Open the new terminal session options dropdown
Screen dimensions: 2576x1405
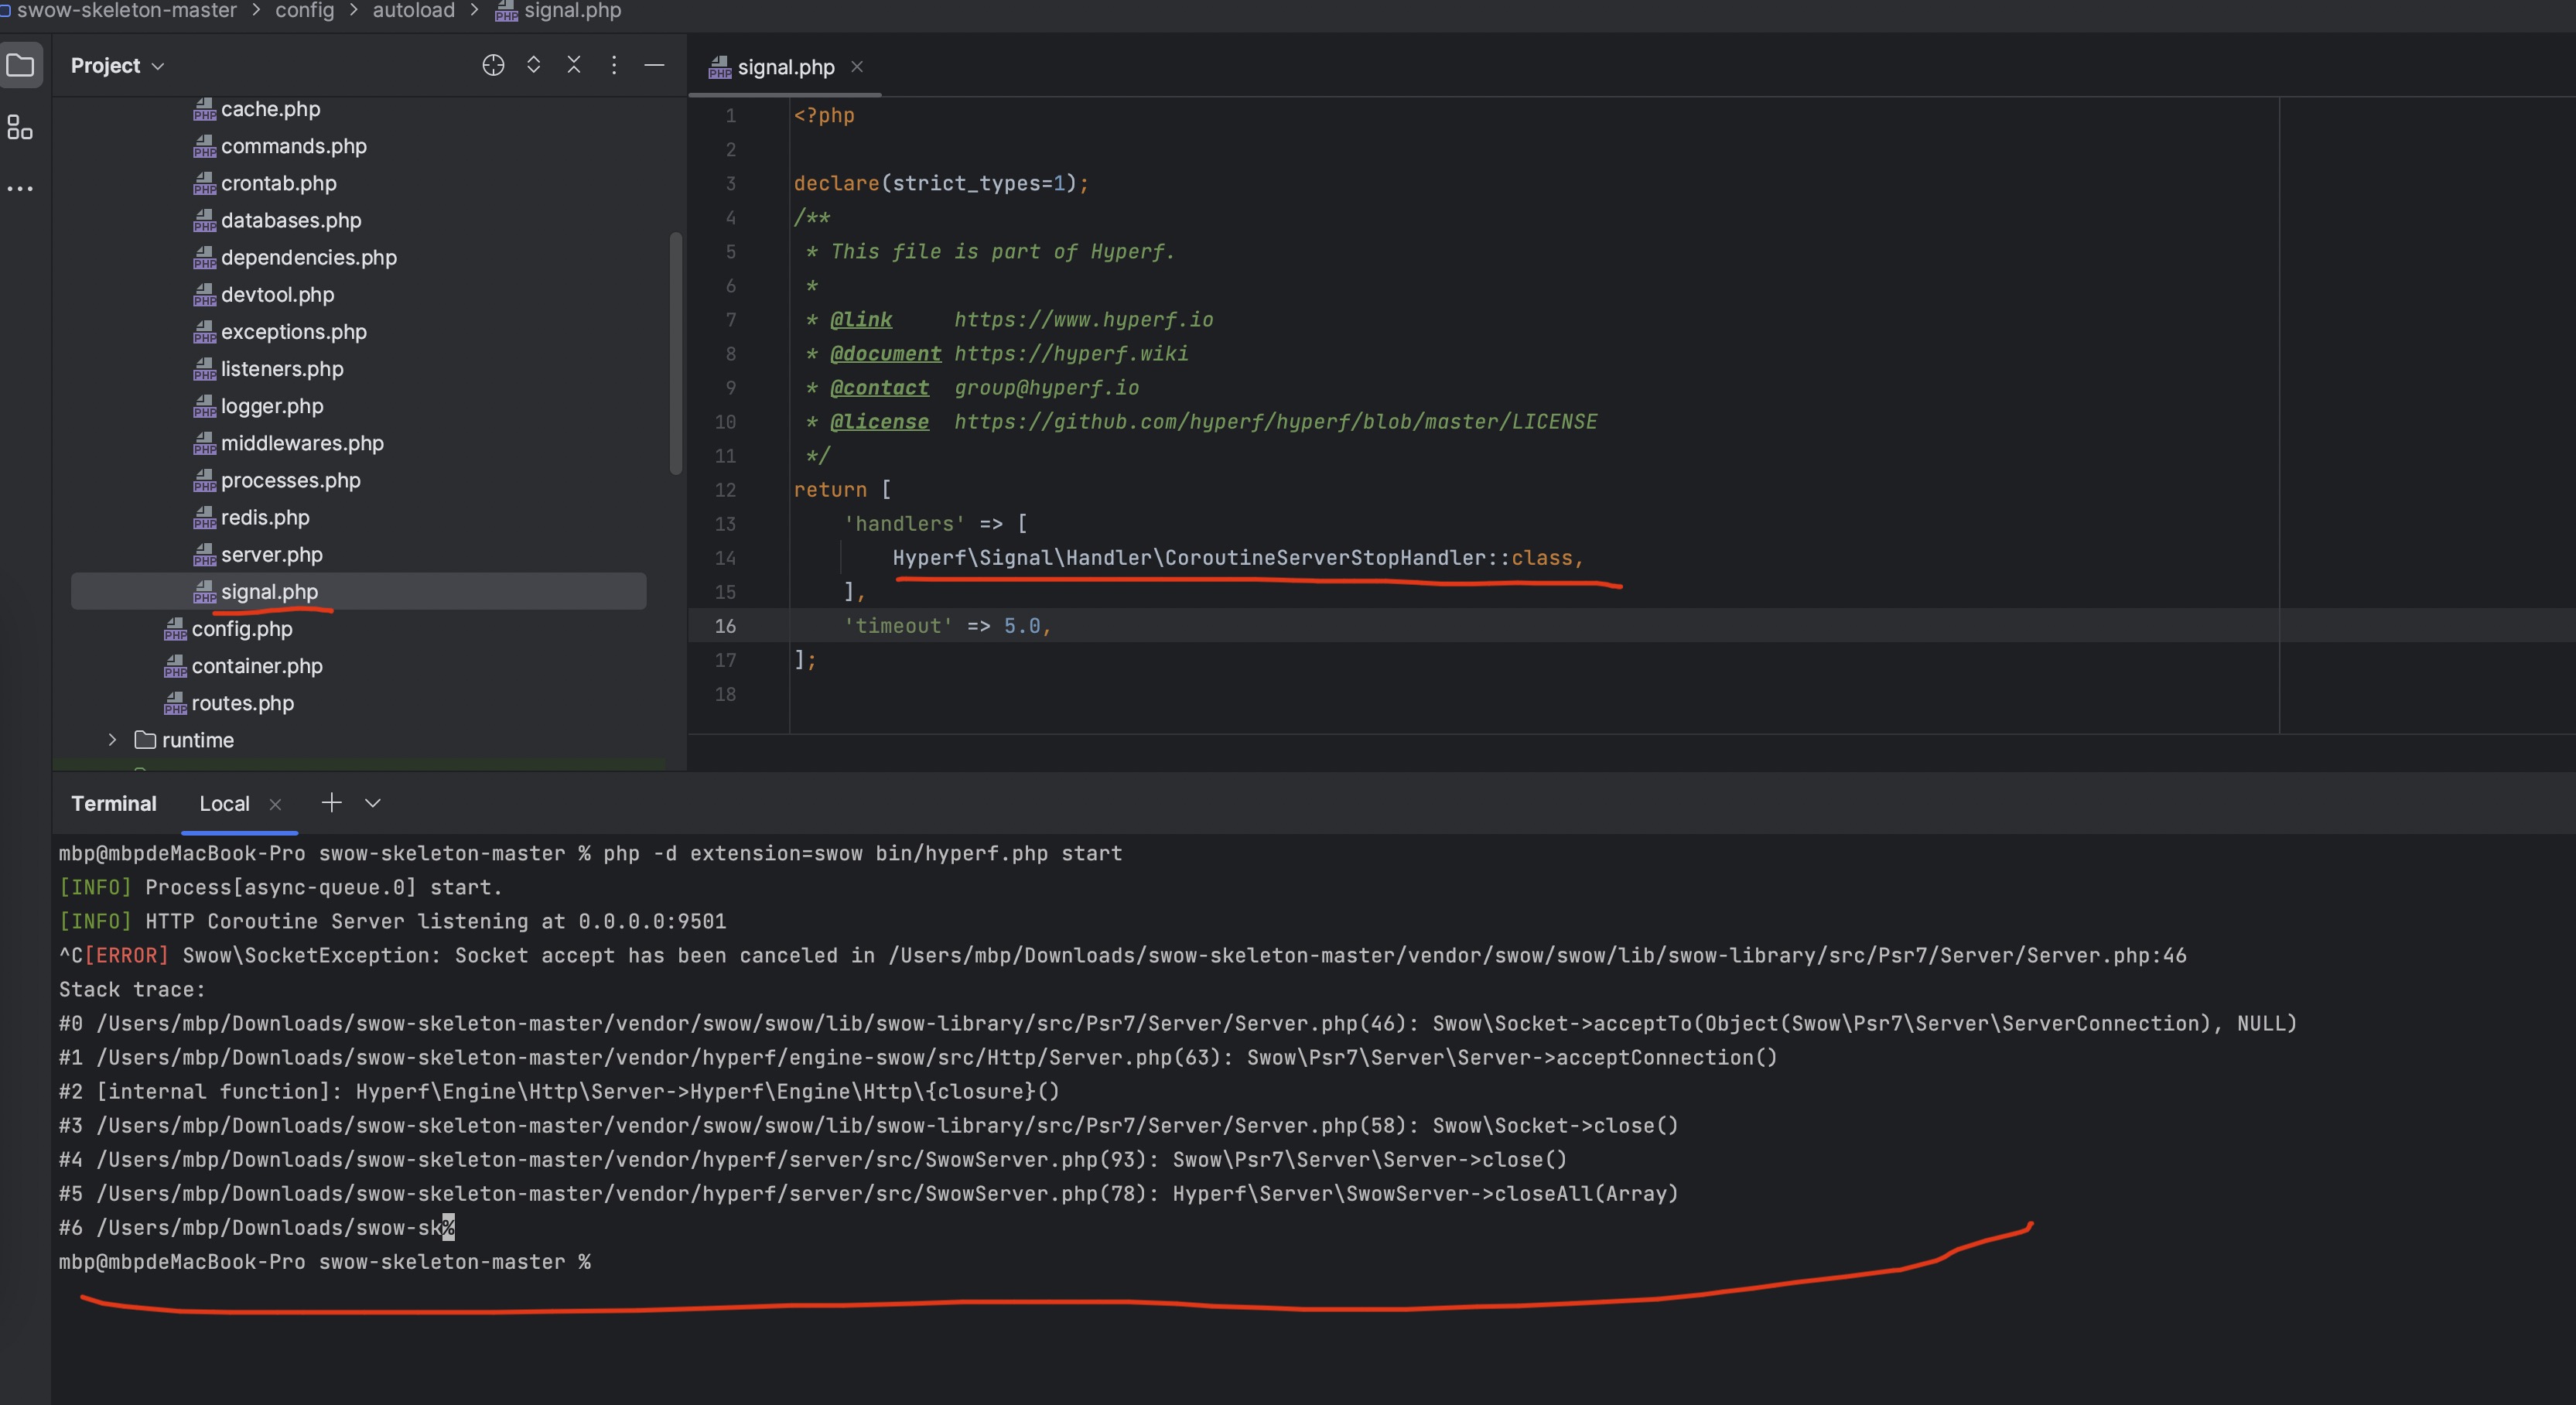373,803
